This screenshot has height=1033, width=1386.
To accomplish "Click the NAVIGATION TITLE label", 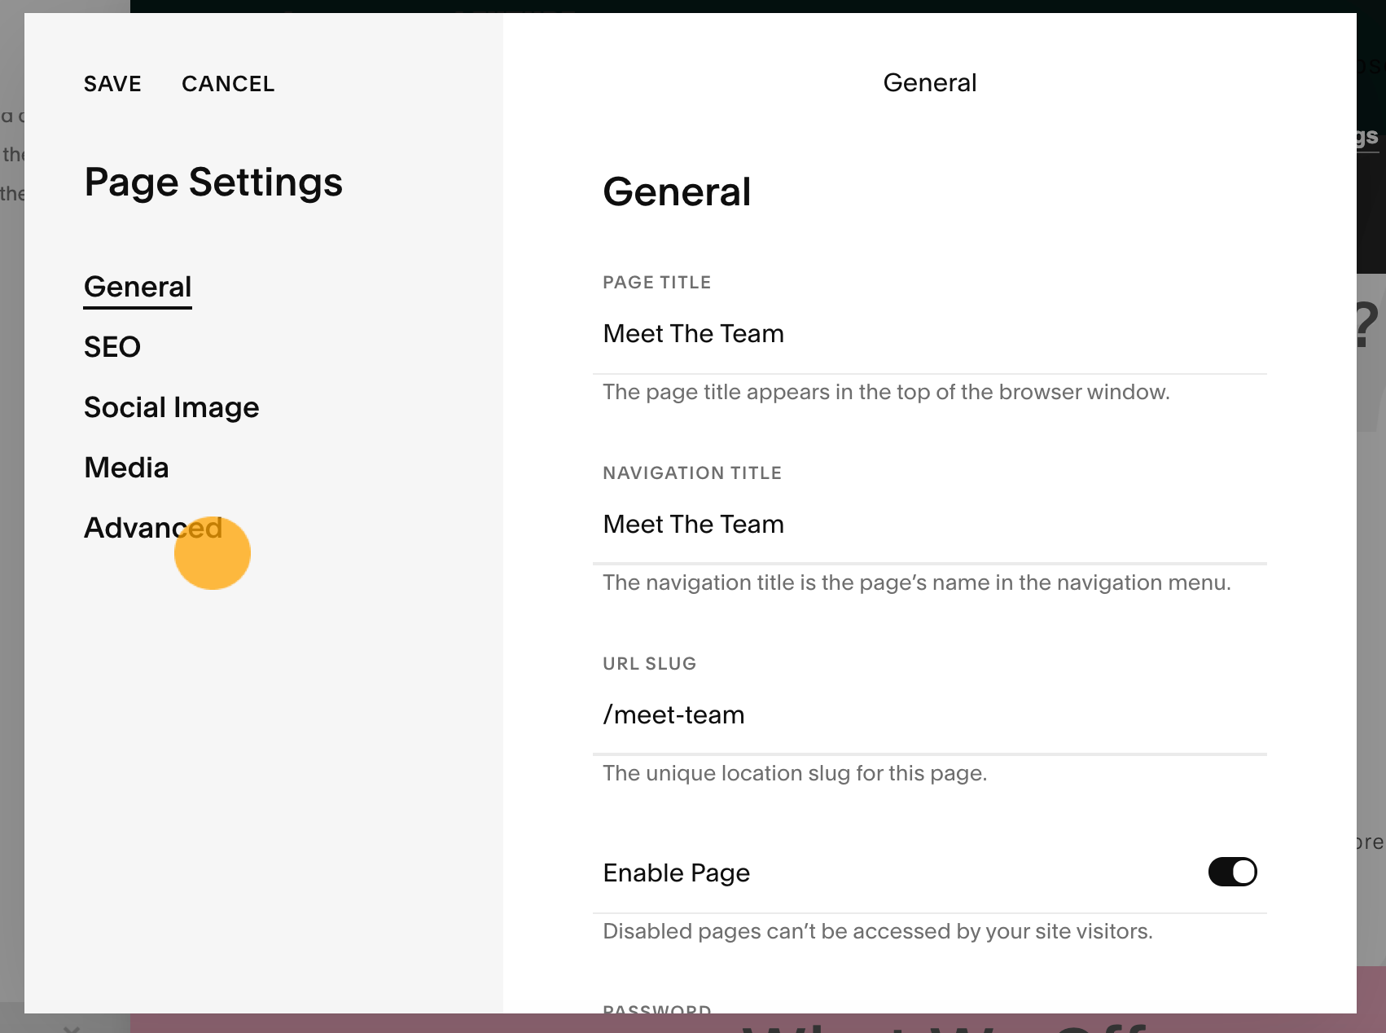I will click(692, 473).
